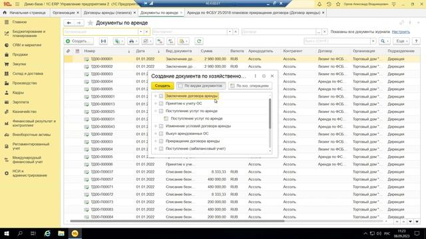Open dialog's three-dot options menu

coord(255,76)
